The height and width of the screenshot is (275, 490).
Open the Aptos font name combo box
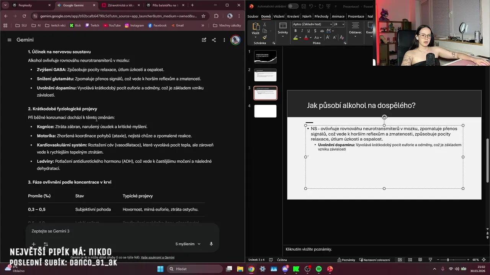(x=312, y=24)
